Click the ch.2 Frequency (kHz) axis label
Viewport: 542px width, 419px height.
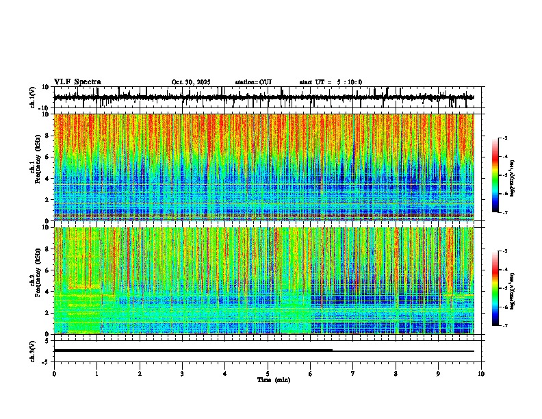[x=38, y=272]
